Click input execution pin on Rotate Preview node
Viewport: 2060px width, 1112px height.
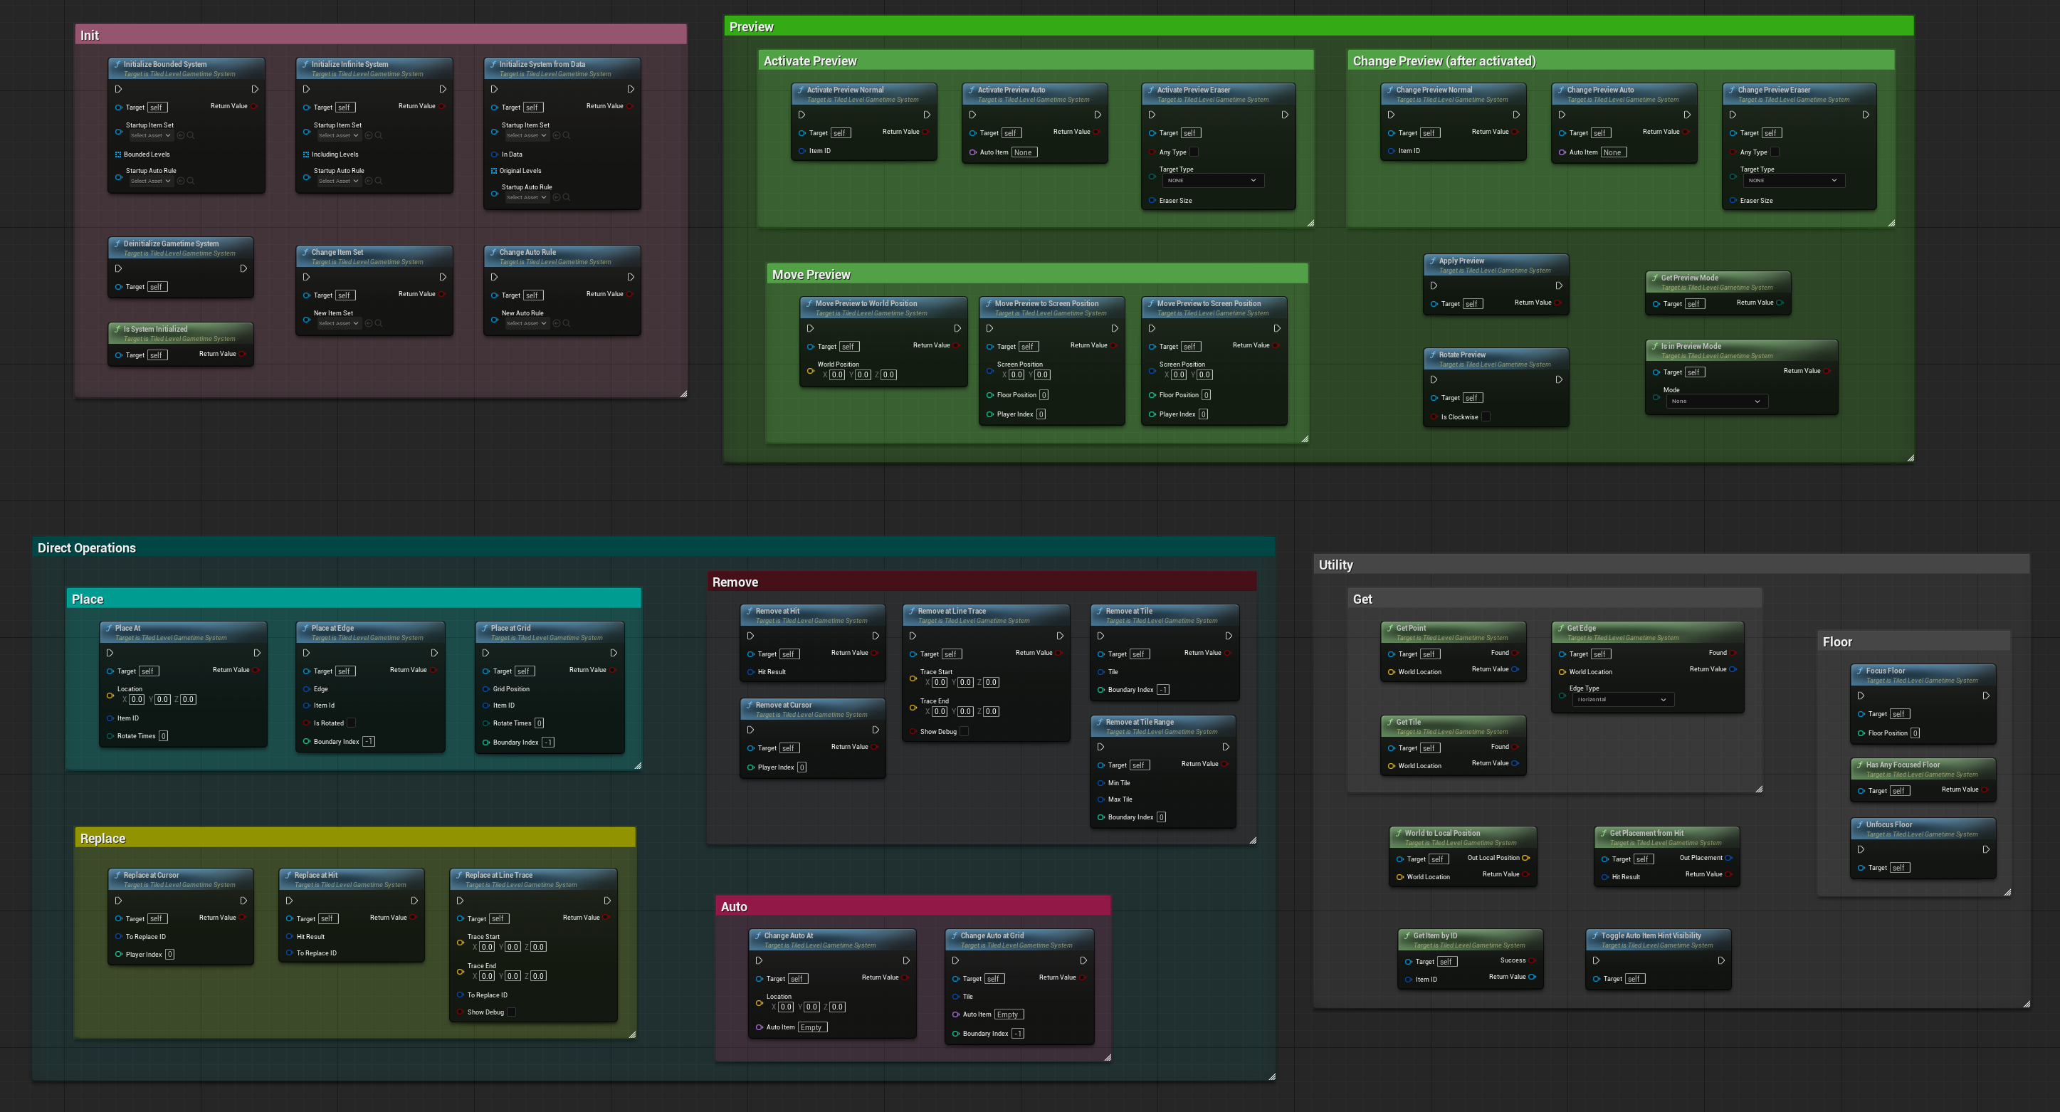[x=1434, y=380]
